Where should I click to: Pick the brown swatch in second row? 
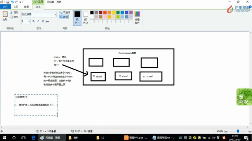pos(101,17)
